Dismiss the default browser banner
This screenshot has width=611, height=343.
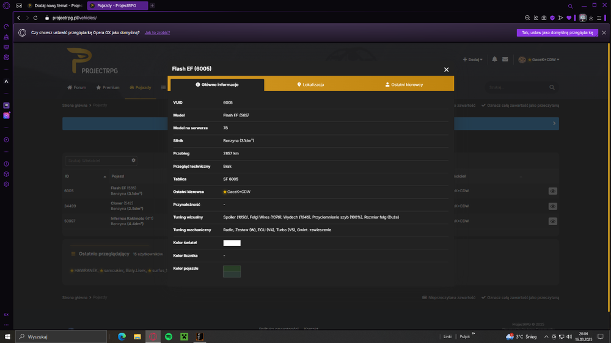click(604, 33)
